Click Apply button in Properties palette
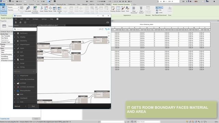Screen dimensions: 219x123 [x=36, y=119]
